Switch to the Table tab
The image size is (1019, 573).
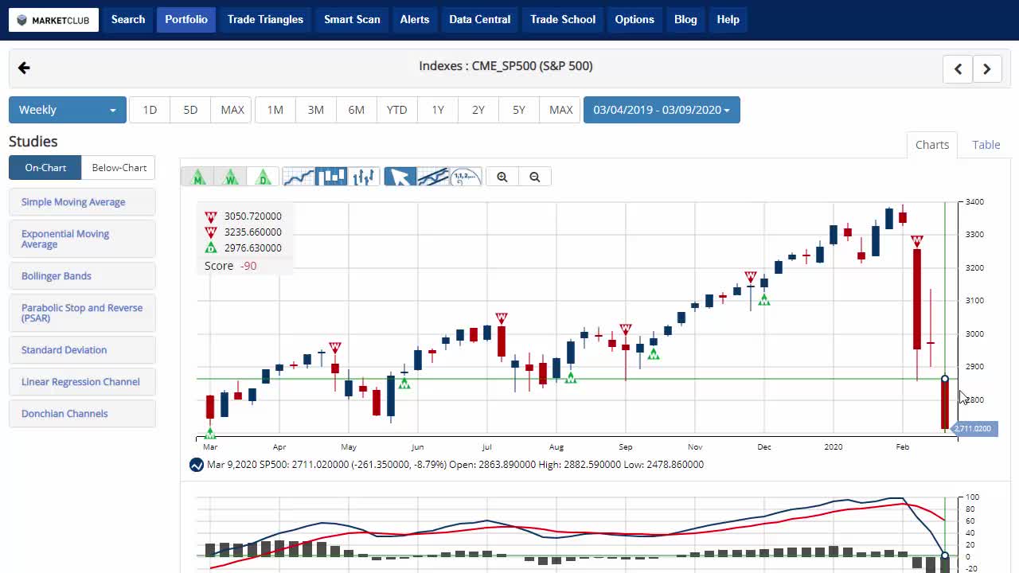(986, 145)
